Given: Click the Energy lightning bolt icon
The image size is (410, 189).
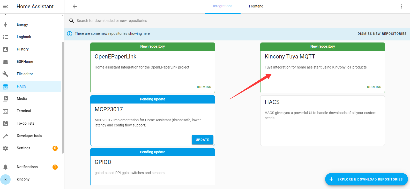Looking at the screenshot, I should pos(5,24).
